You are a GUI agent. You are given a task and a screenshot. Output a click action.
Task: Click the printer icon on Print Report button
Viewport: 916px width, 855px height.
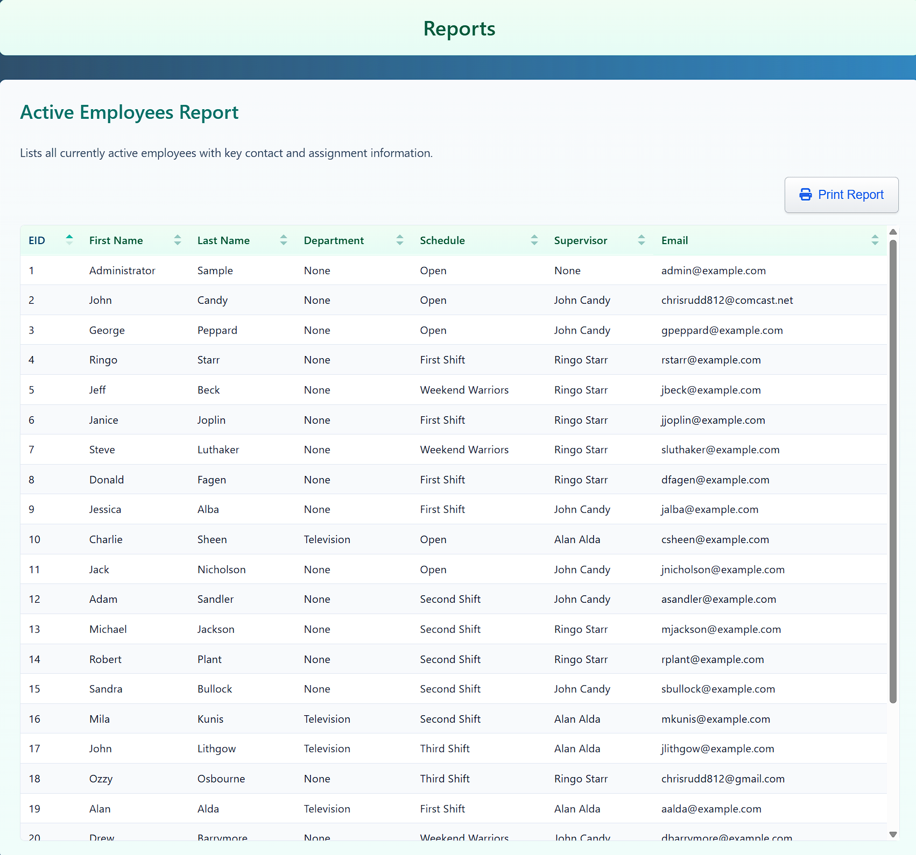point(806,195)
